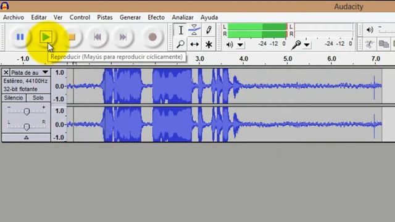Image resolution: width=395 pixels, height=222 pixels.
Task: Open the Generar menu
Action: [x=130, y=17]
